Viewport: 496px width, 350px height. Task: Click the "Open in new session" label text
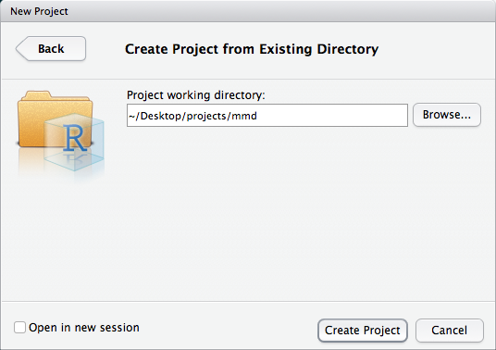pos(84,328)
